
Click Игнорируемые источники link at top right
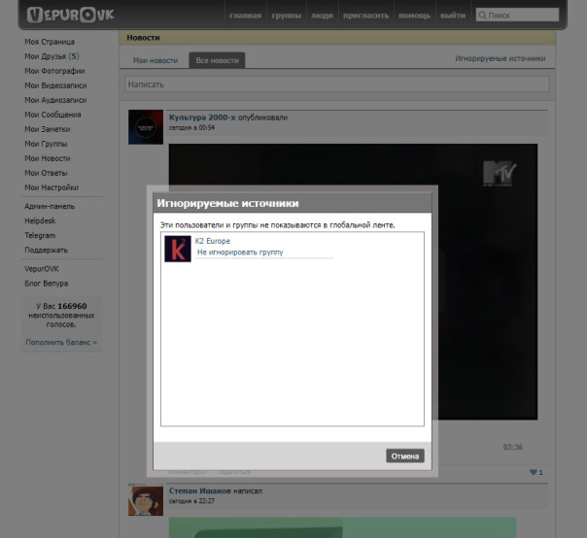click(501, 58)
